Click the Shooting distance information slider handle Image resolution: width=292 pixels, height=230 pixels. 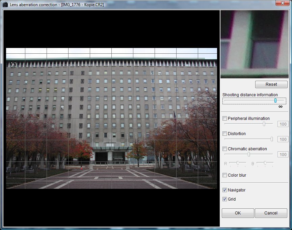[x=275, y=101]
